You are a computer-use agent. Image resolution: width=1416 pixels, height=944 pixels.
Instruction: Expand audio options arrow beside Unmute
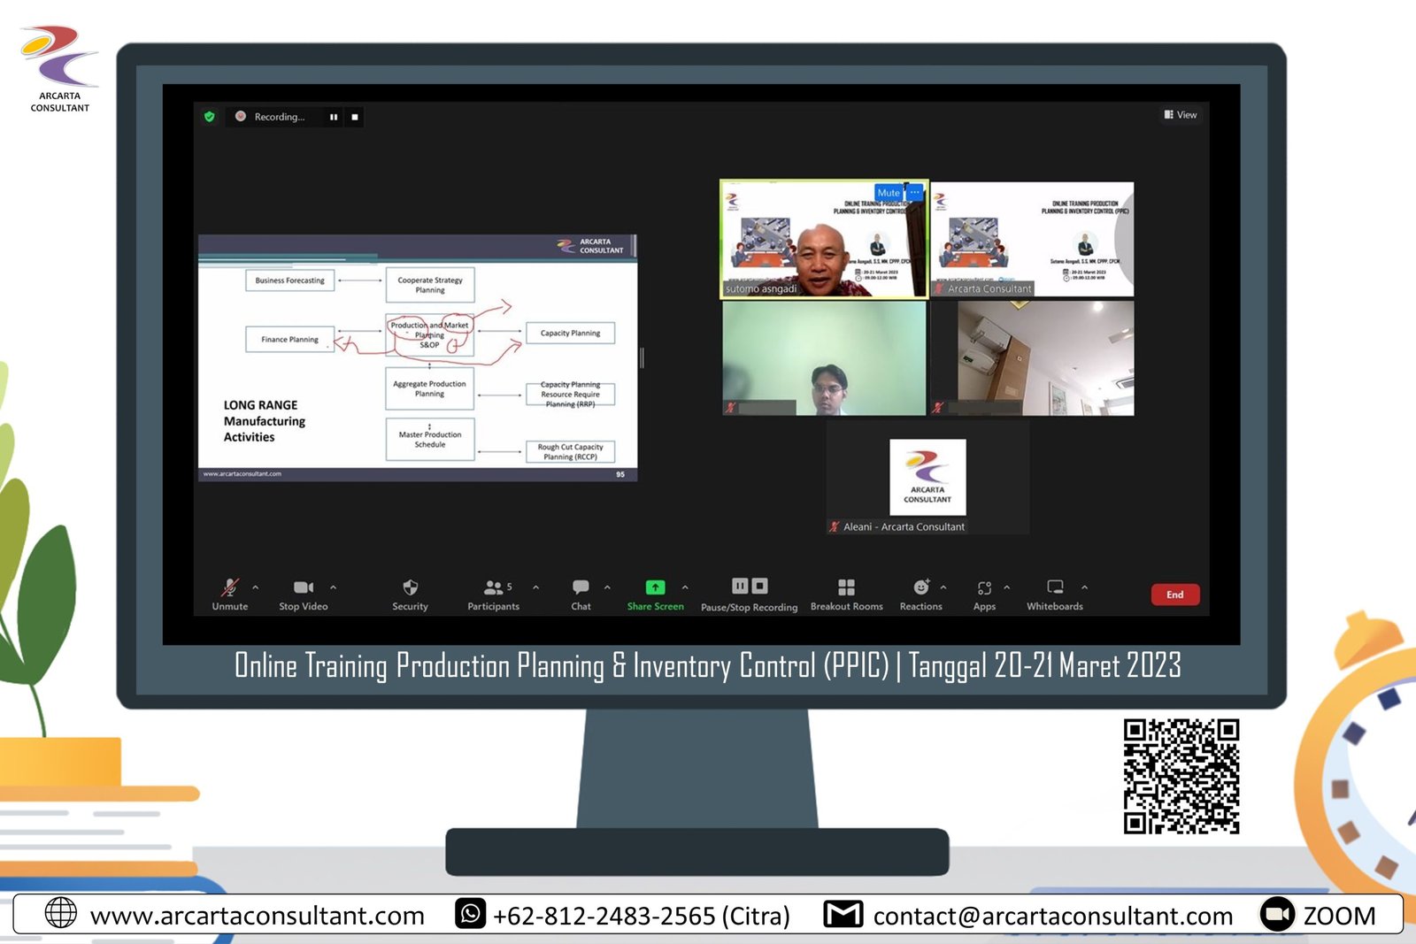coord(256,587)
